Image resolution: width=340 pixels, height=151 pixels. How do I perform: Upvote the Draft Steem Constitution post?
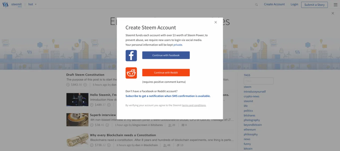tap(68, 85)
